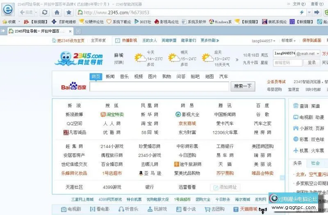Open the 文件 menu
Image resolution: width=328 pixels, height=215 pixels.
pos(299,4)
